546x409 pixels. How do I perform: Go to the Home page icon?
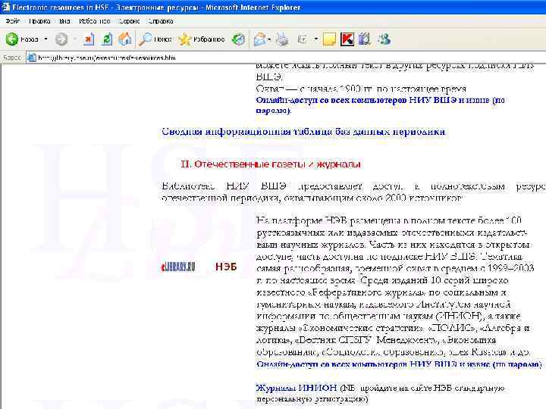[x=125, y=39]
